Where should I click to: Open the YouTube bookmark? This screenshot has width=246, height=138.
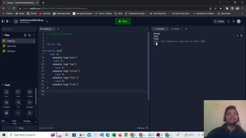45,14
